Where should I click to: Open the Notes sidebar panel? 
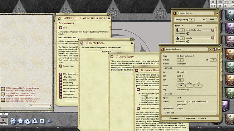[x=230, y=15]
